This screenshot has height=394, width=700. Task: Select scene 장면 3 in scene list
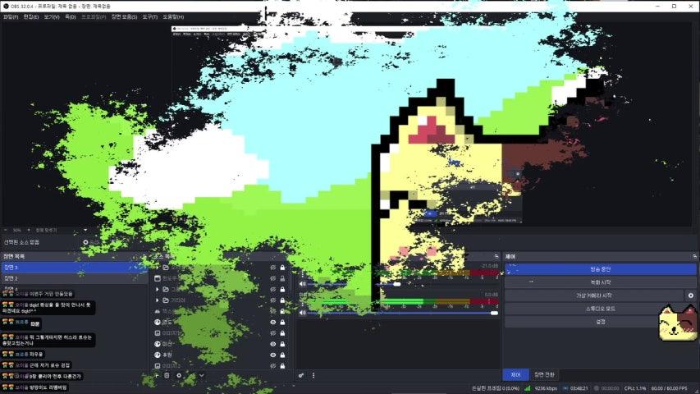click(x=74, y=267)
